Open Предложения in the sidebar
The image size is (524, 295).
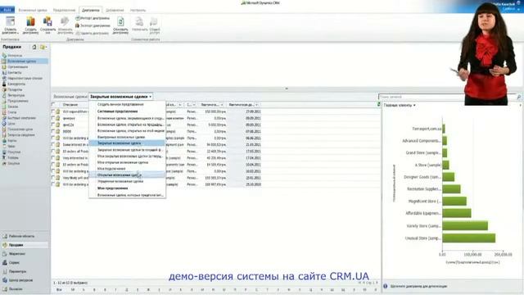(18, 101)
